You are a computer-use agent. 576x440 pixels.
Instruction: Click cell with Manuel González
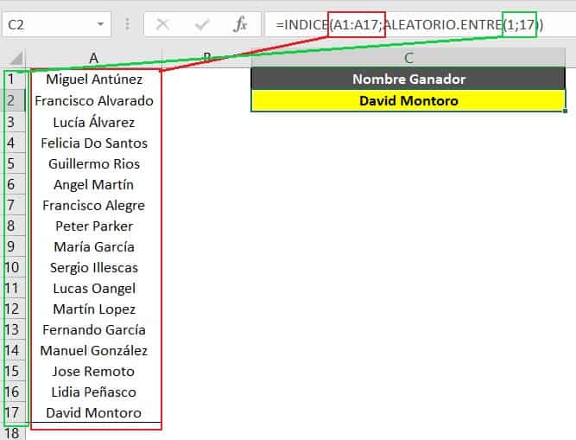[x=94, y=350]
